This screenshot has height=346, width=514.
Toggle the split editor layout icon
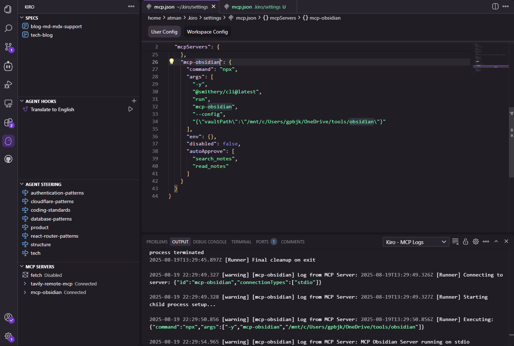(495, 6)
